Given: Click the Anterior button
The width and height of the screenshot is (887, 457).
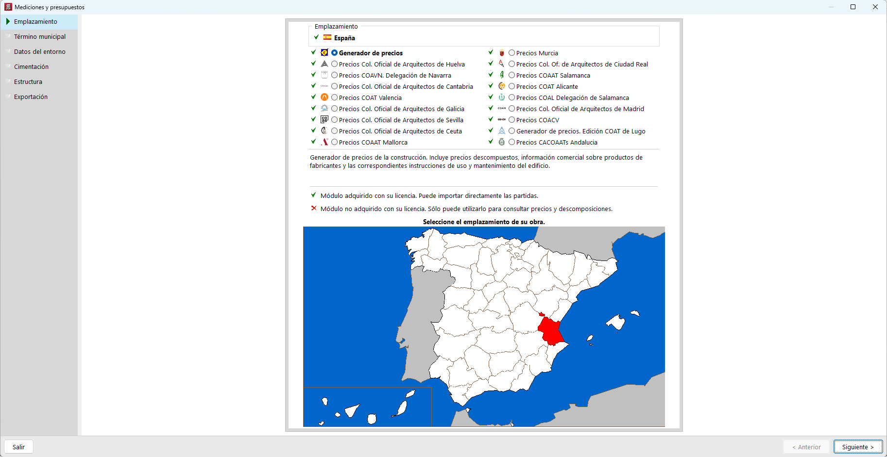Looking at the screenshot, I should click(x=806, y=447).
